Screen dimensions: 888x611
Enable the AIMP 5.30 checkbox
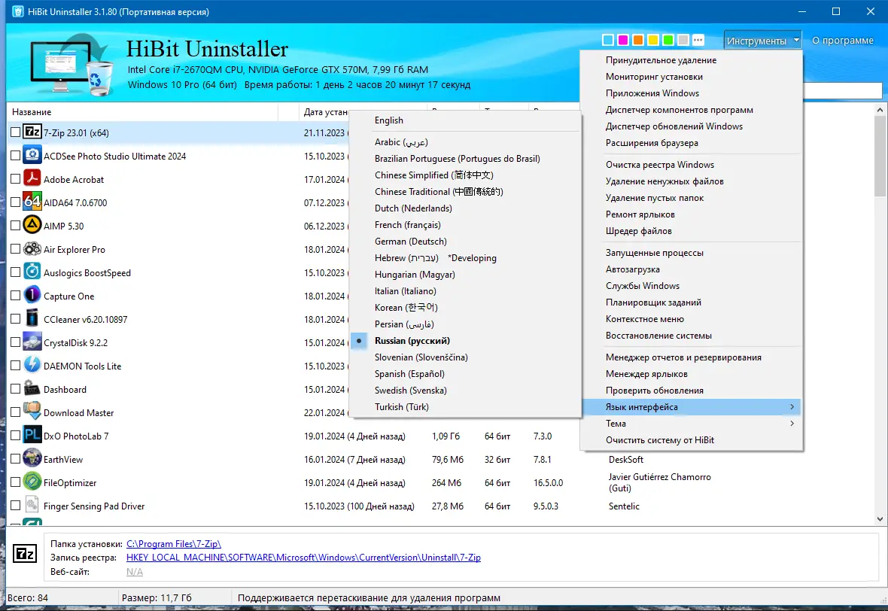(x=15, y=226)
